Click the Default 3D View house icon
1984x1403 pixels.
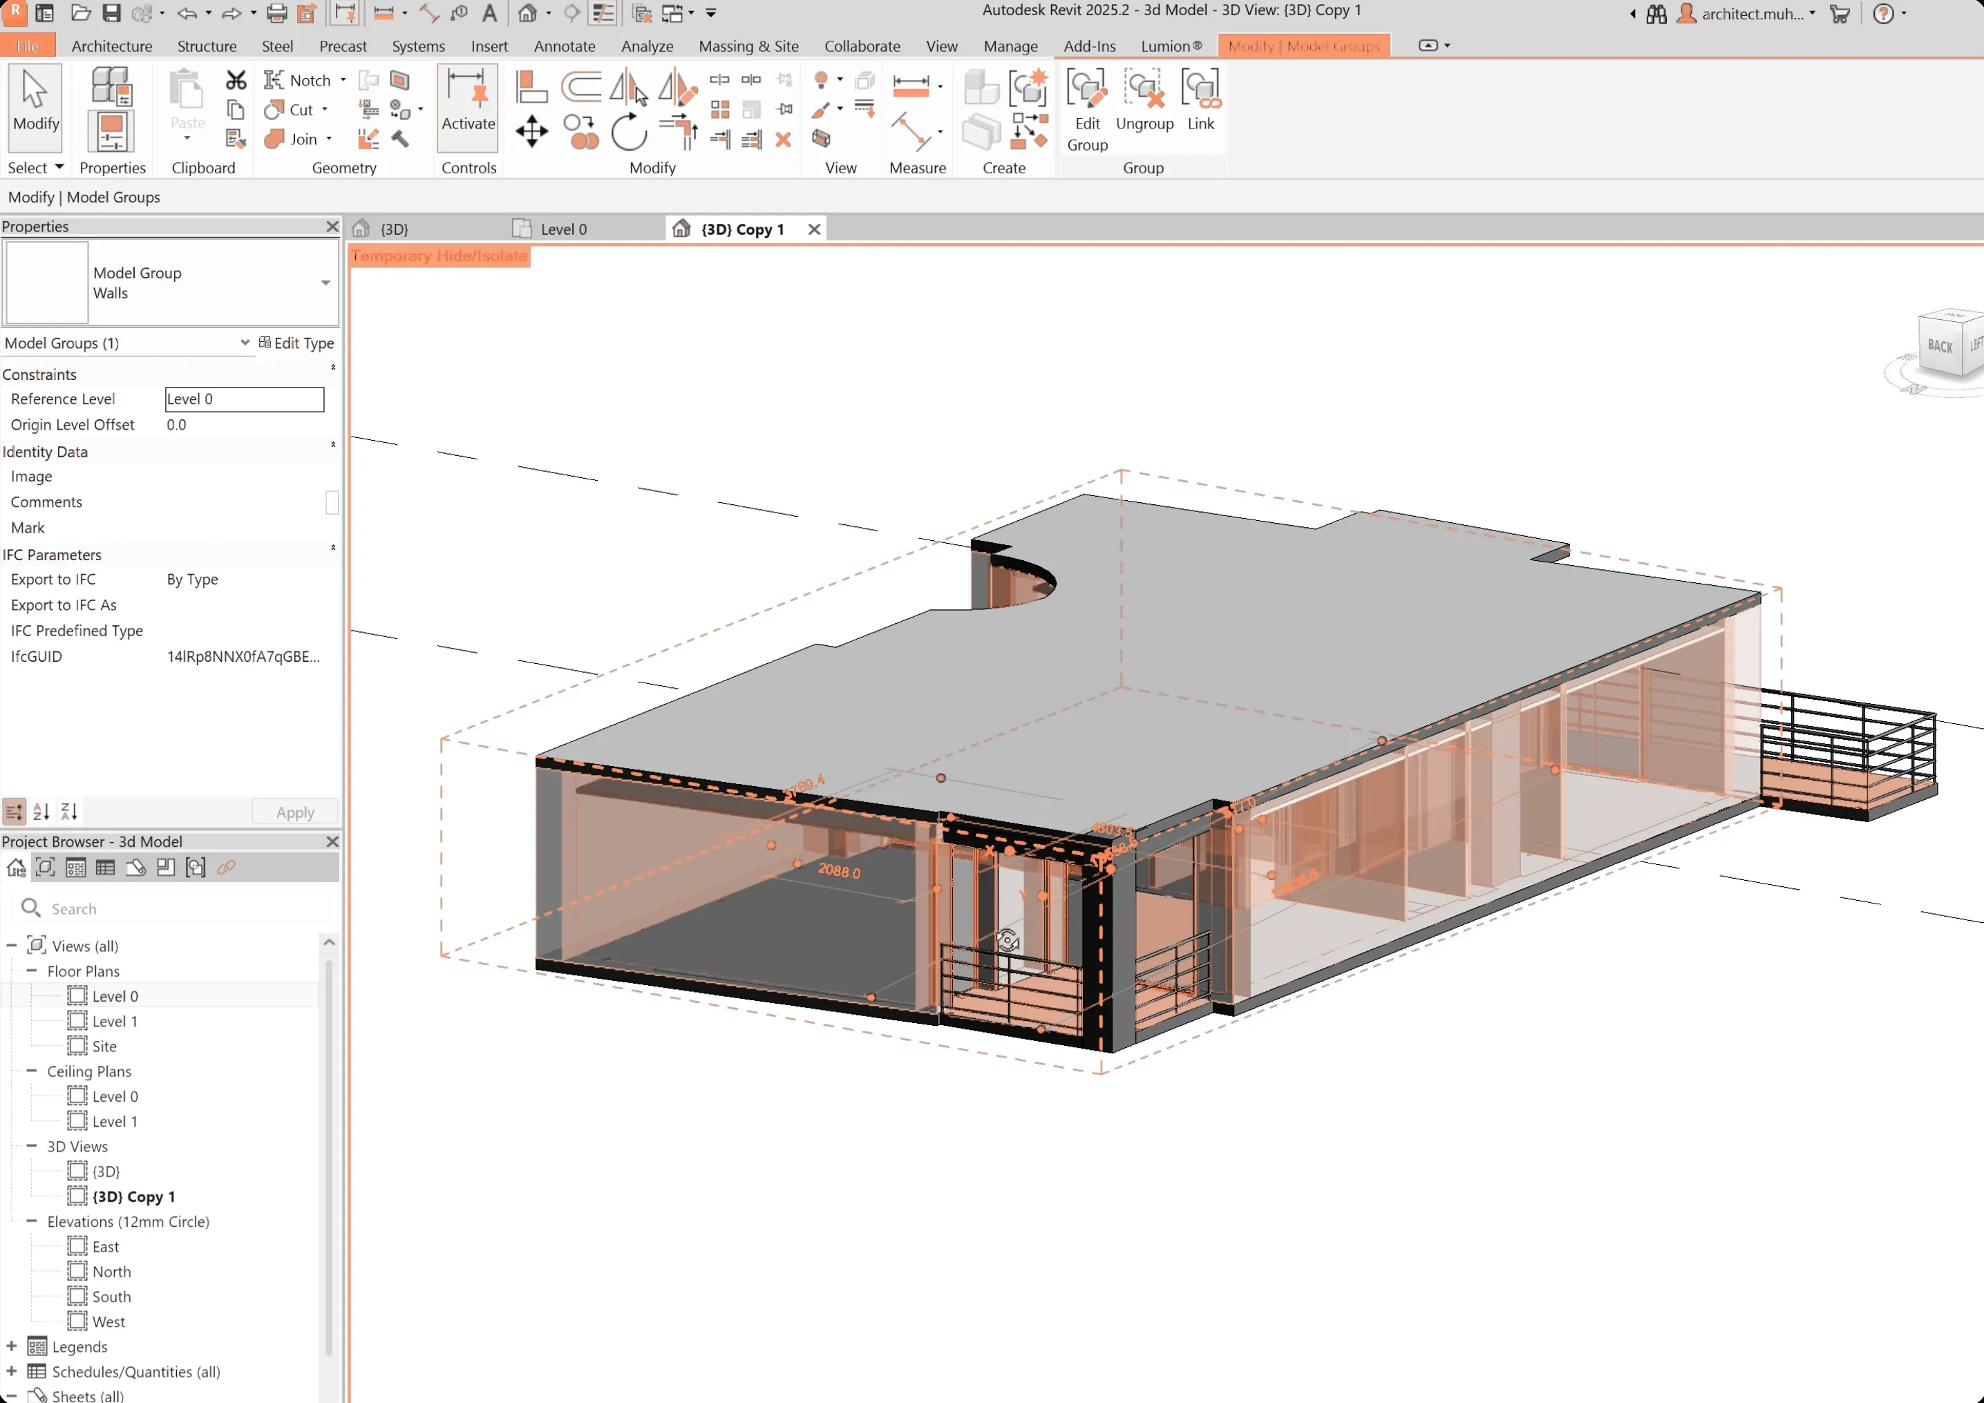click(527, 13)
